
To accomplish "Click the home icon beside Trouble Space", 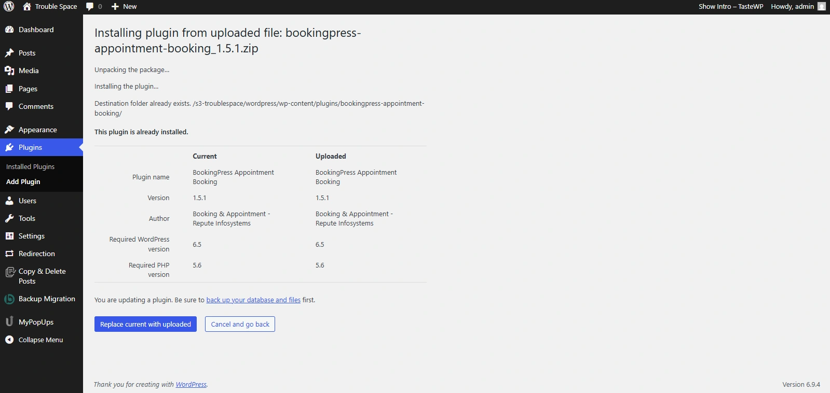I will click(x=27, y=7).
